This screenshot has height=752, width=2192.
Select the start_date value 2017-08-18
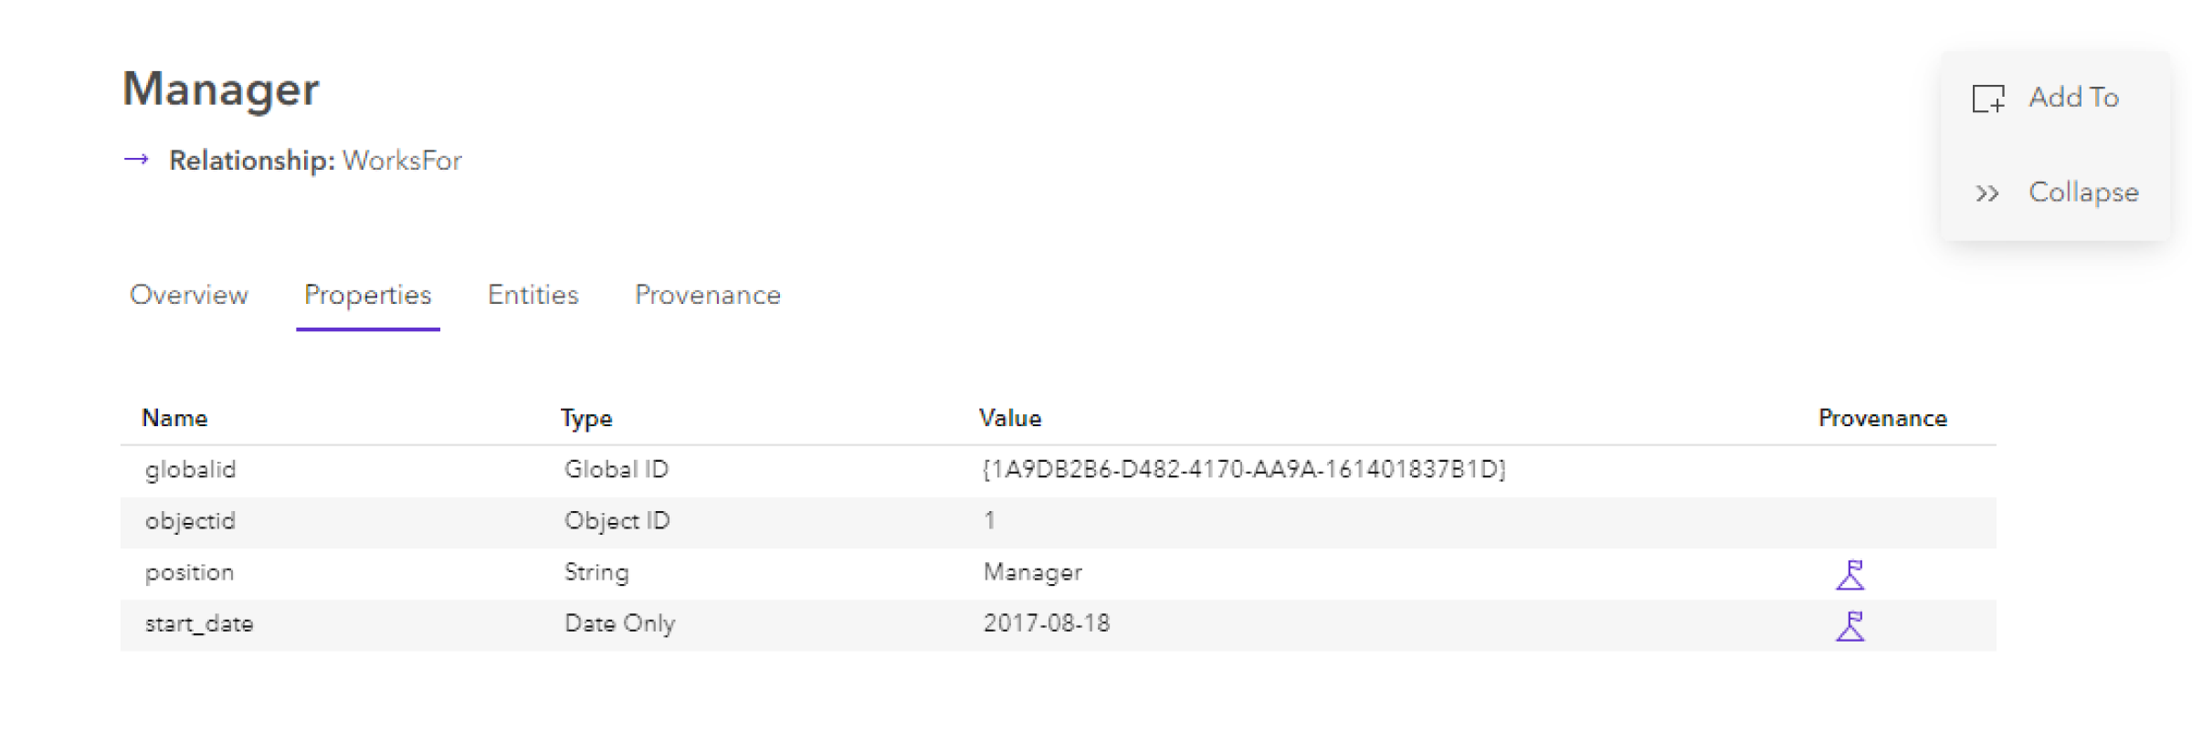pyautogui.click(x=1047, y=623)
